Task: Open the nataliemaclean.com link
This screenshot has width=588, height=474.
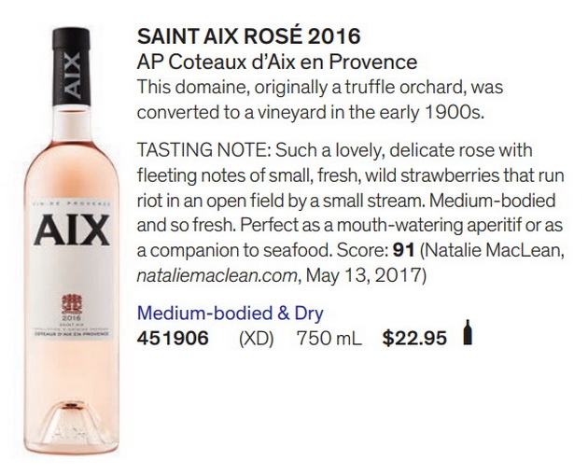Action: pyautogui.click(x=217, y=275)
